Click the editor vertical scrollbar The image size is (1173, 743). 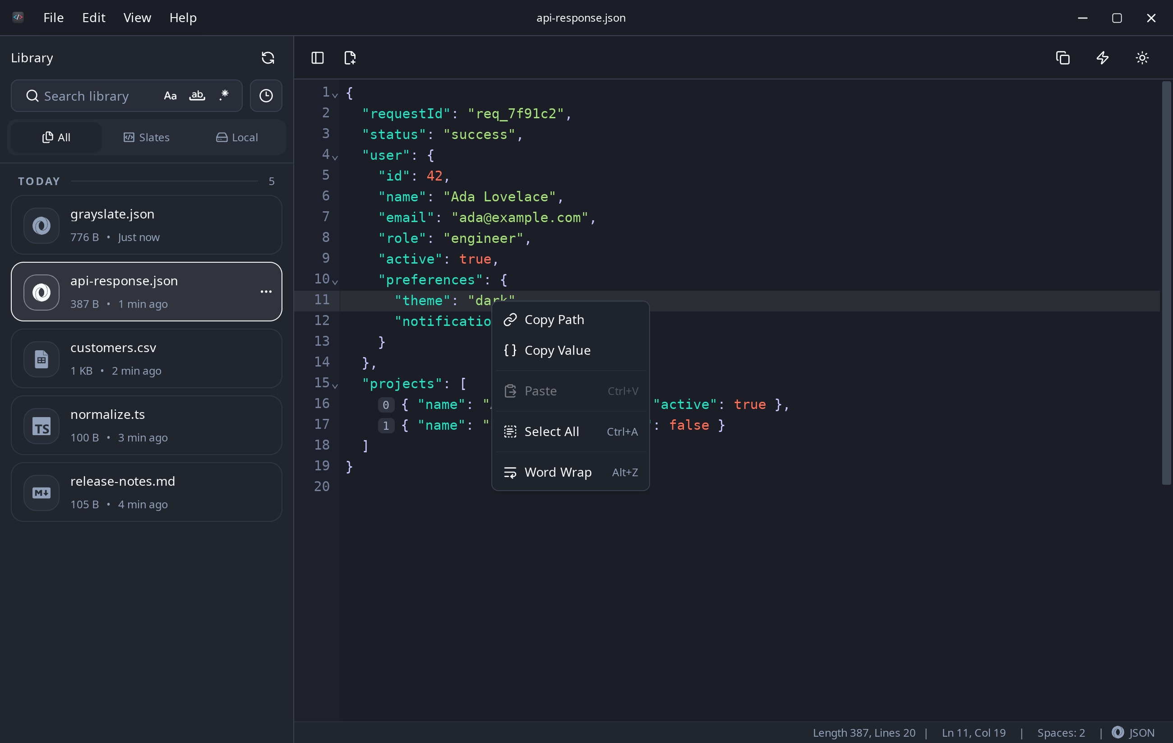point(1166,283)
